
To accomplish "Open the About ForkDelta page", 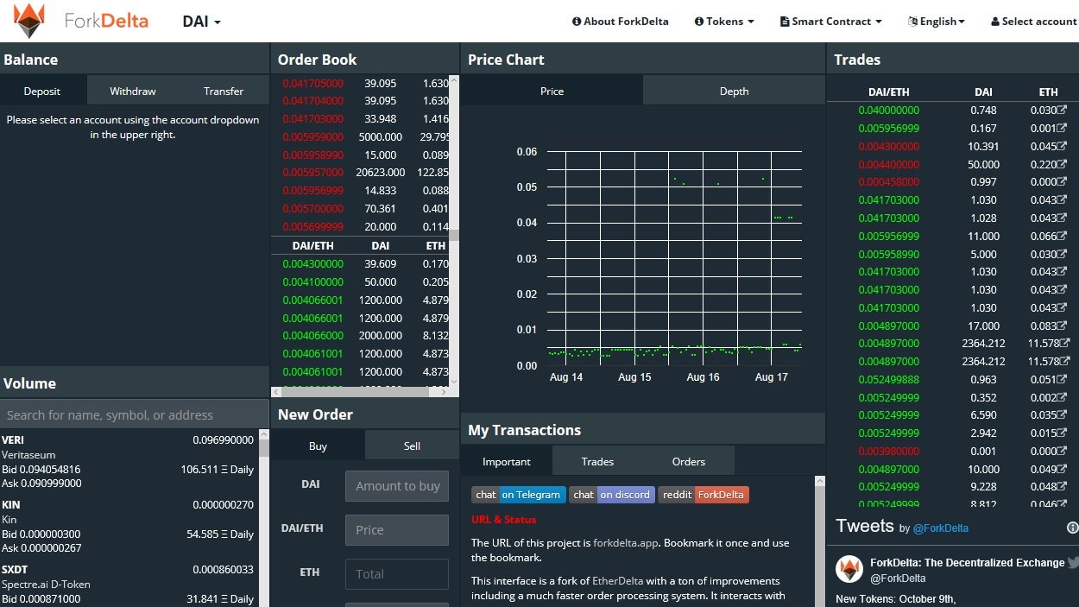I will pos(621,22).
